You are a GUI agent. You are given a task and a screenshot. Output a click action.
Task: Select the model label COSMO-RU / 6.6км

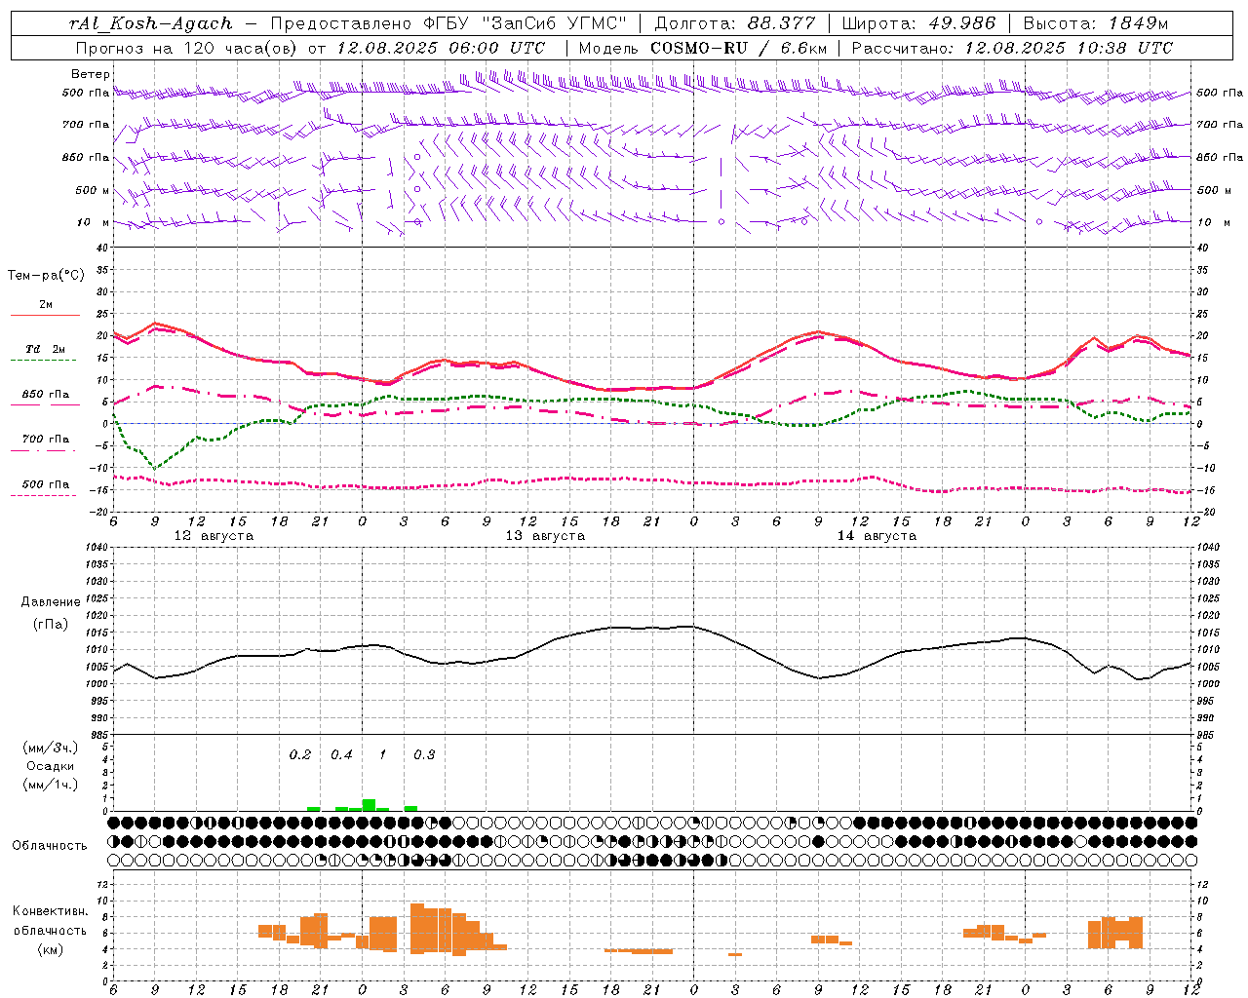click(738, 48)
